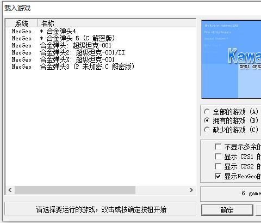Sort list by 系统 column header
The height and width of the screenshot is (223, 261).
[21, 23]
